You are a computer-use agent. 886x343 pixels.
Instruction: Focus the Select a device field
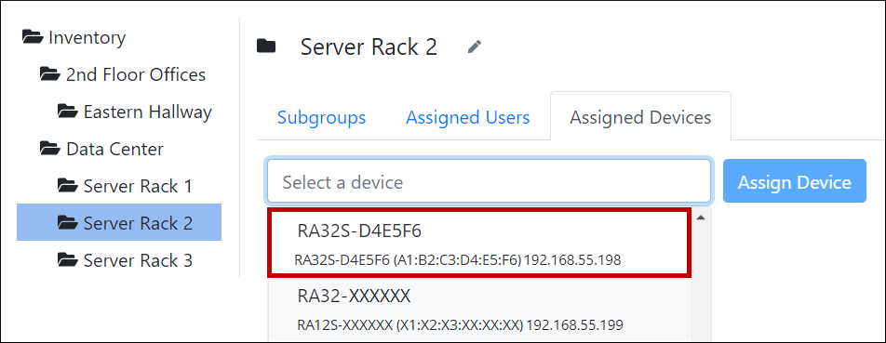[489, 181]
